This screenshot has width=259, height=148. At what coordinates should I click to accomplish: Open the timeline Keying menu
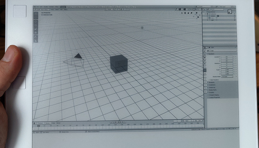coord(48,123)
